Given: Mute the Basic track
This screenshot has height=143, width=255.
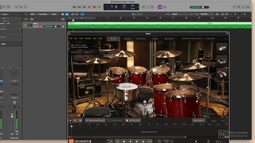Looking at the screenshot, I should pyautogui.click(x=35, y=27).
